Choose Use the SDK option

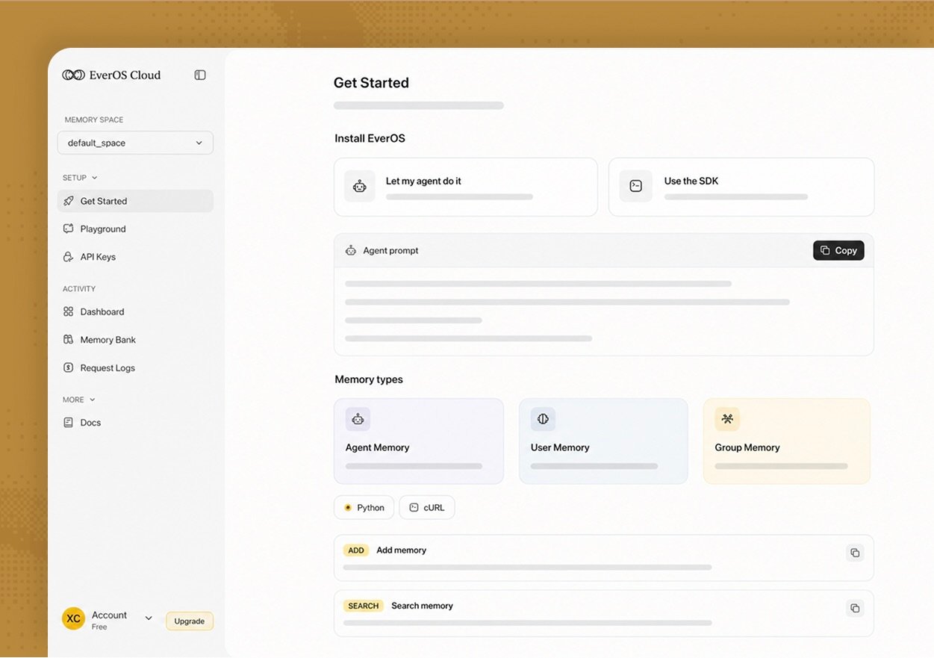(x=741, y=187)
